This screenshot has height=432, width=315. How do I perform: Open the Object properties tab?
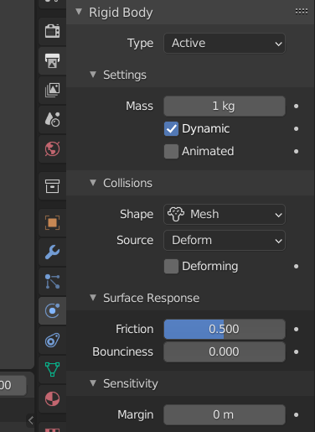click(x=53, y=223)
